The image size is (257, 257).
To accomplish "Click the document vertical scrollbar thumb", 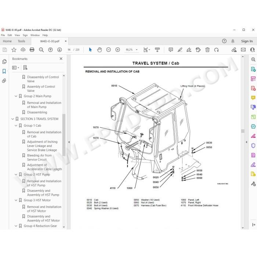I will pyautogui.click(x=243, y=131).
